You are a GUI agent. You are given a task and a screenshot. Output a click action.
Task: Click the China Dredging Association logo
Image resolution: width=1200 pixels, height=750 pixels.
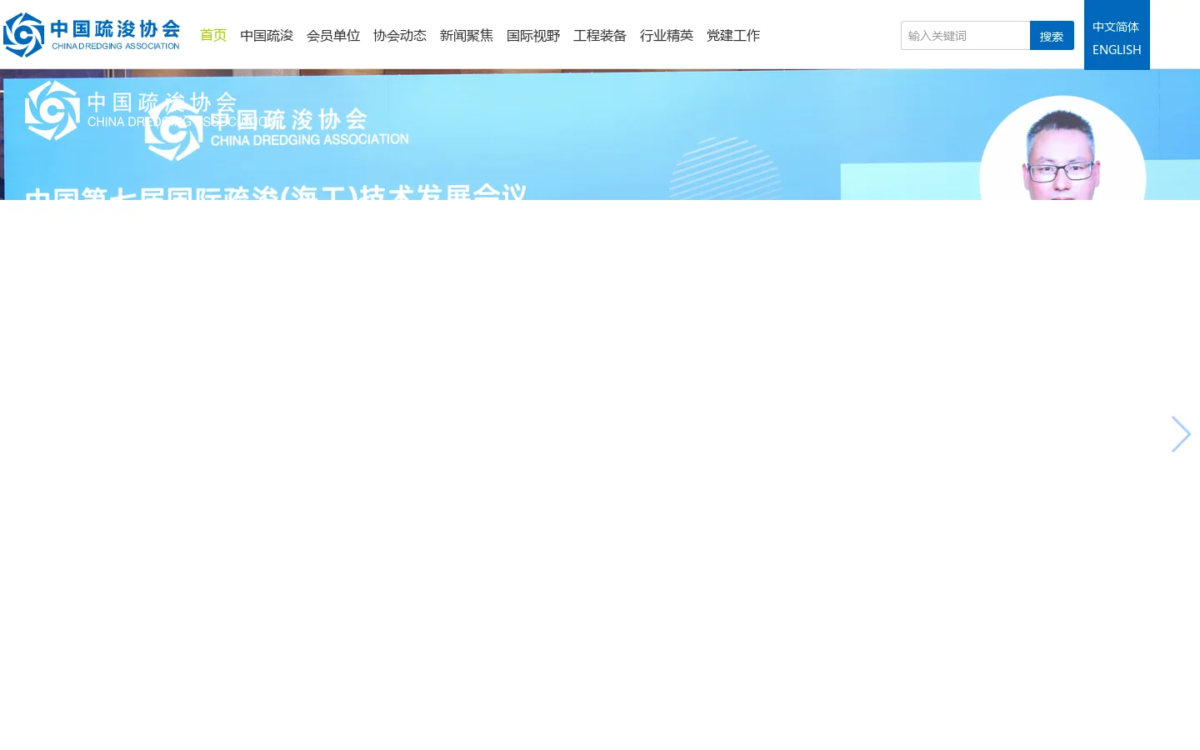(92, 35)
